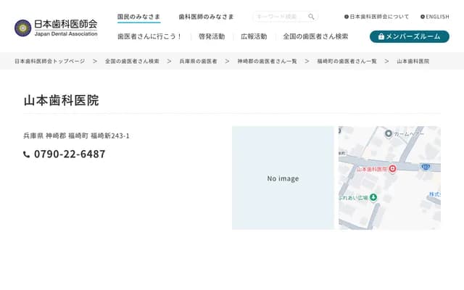This screenshot has height=290, width=464.
Task: Click the search magnifier icon
Action: click(x=311, y=17)
